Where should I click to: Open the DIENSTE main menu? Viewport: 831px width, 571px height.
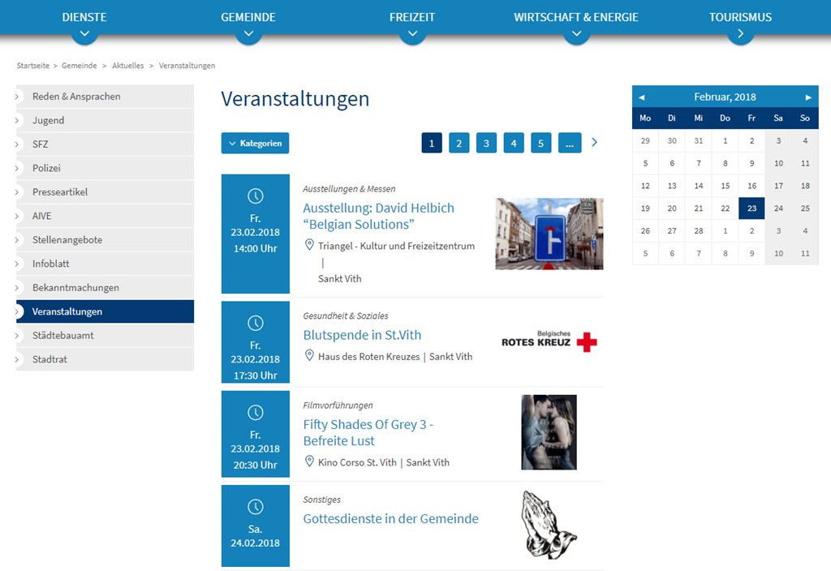coord(84,17)
